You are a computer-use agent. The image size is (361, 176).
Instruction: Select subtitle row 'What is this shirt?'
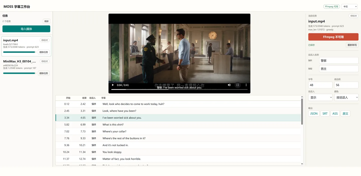click(x=178, y=124)
